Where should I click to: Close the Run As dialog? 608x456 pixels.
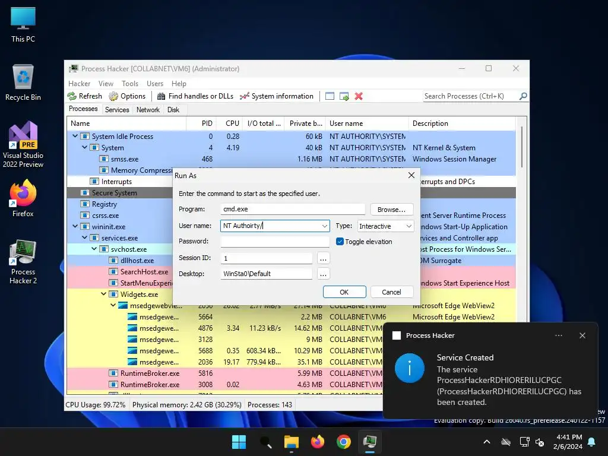[x=411, y=175]
